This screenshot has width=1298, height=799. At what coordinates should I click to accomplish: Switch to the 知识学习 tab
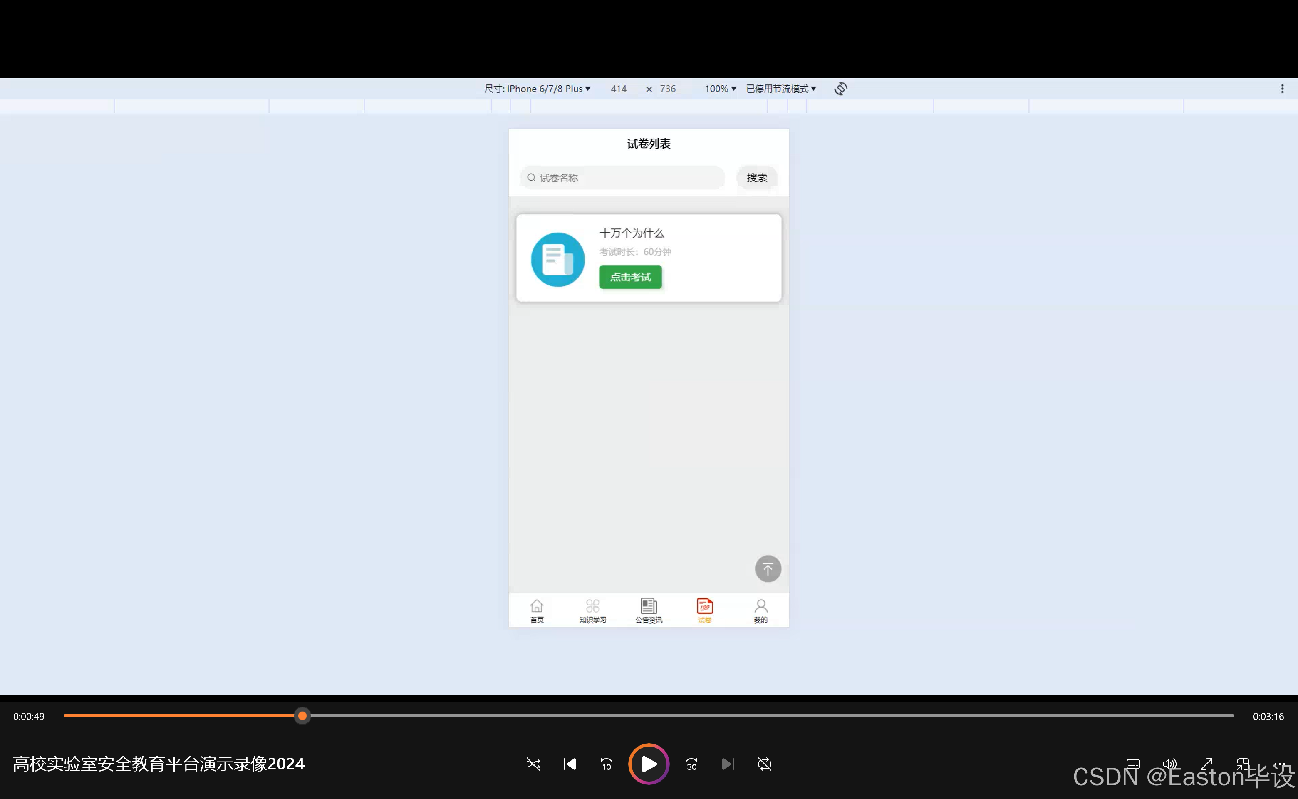tap(592, 610)
